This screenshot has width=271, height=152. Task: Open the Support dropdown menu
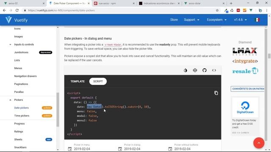point(191,20)
